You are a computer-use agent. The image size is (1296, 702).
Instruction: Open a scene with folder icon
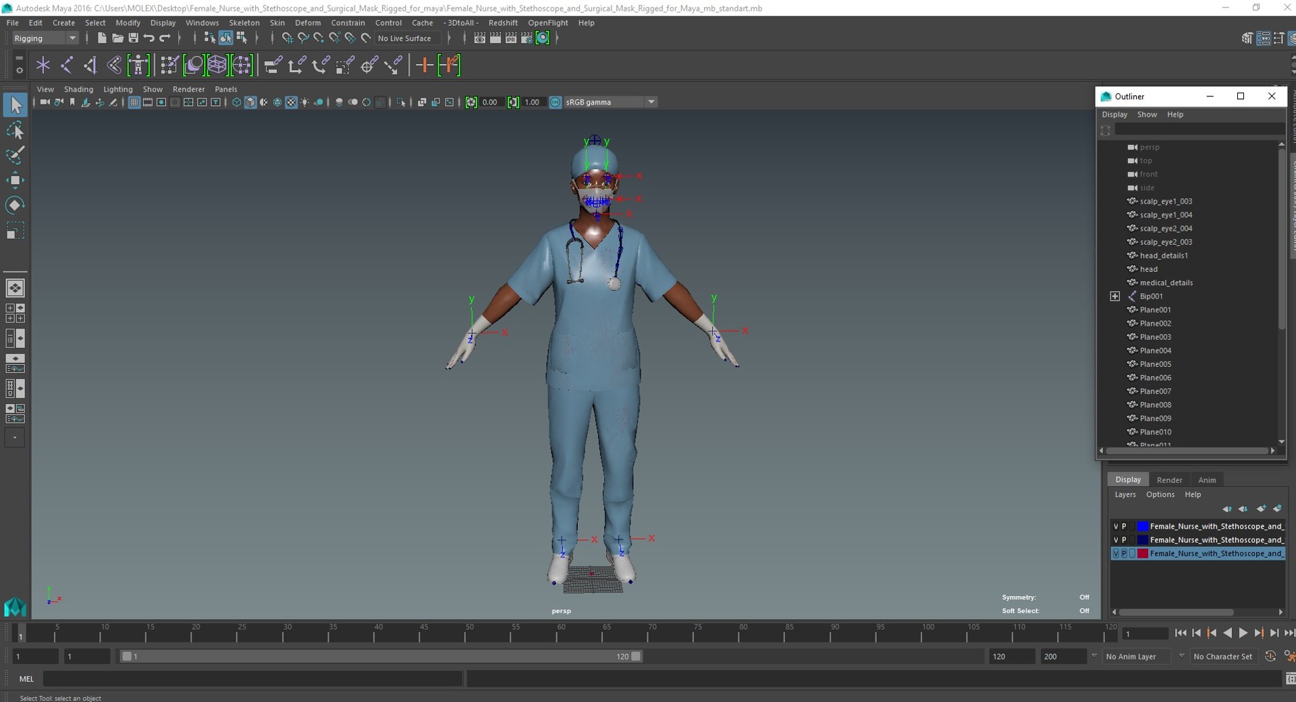coord(117,38)
